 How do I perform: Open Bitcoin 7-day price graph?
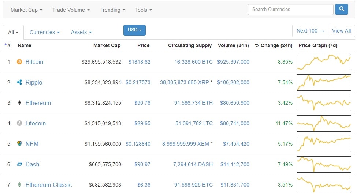tap(324, 62)
